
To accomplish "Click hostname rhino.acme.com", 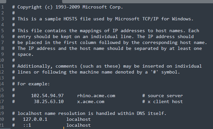I will point(96,96).
